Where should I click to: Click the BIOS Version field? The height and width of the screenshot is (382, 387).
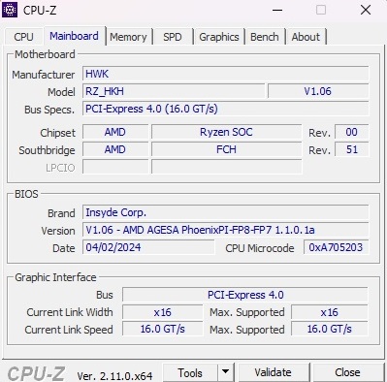[x=226, y=230]
